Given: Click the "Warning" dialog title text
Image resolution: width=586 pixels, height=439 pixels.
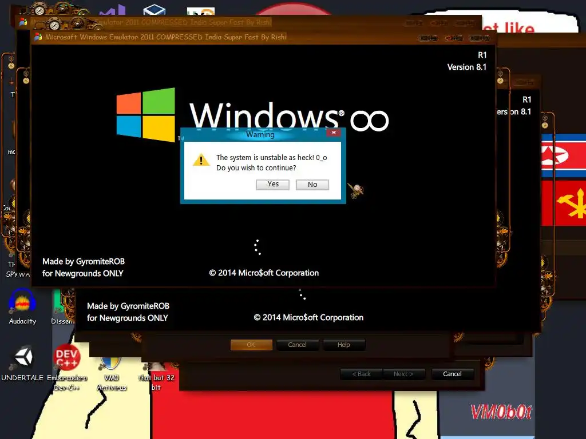Looking at the screenshot, I should pos(260,134).
